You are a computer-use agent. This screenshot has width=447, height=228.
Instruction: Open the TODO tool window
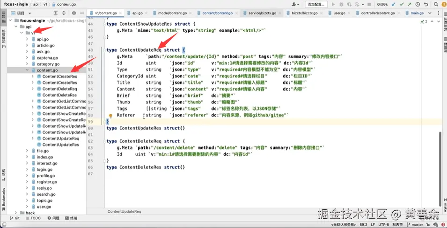[33, 218]
